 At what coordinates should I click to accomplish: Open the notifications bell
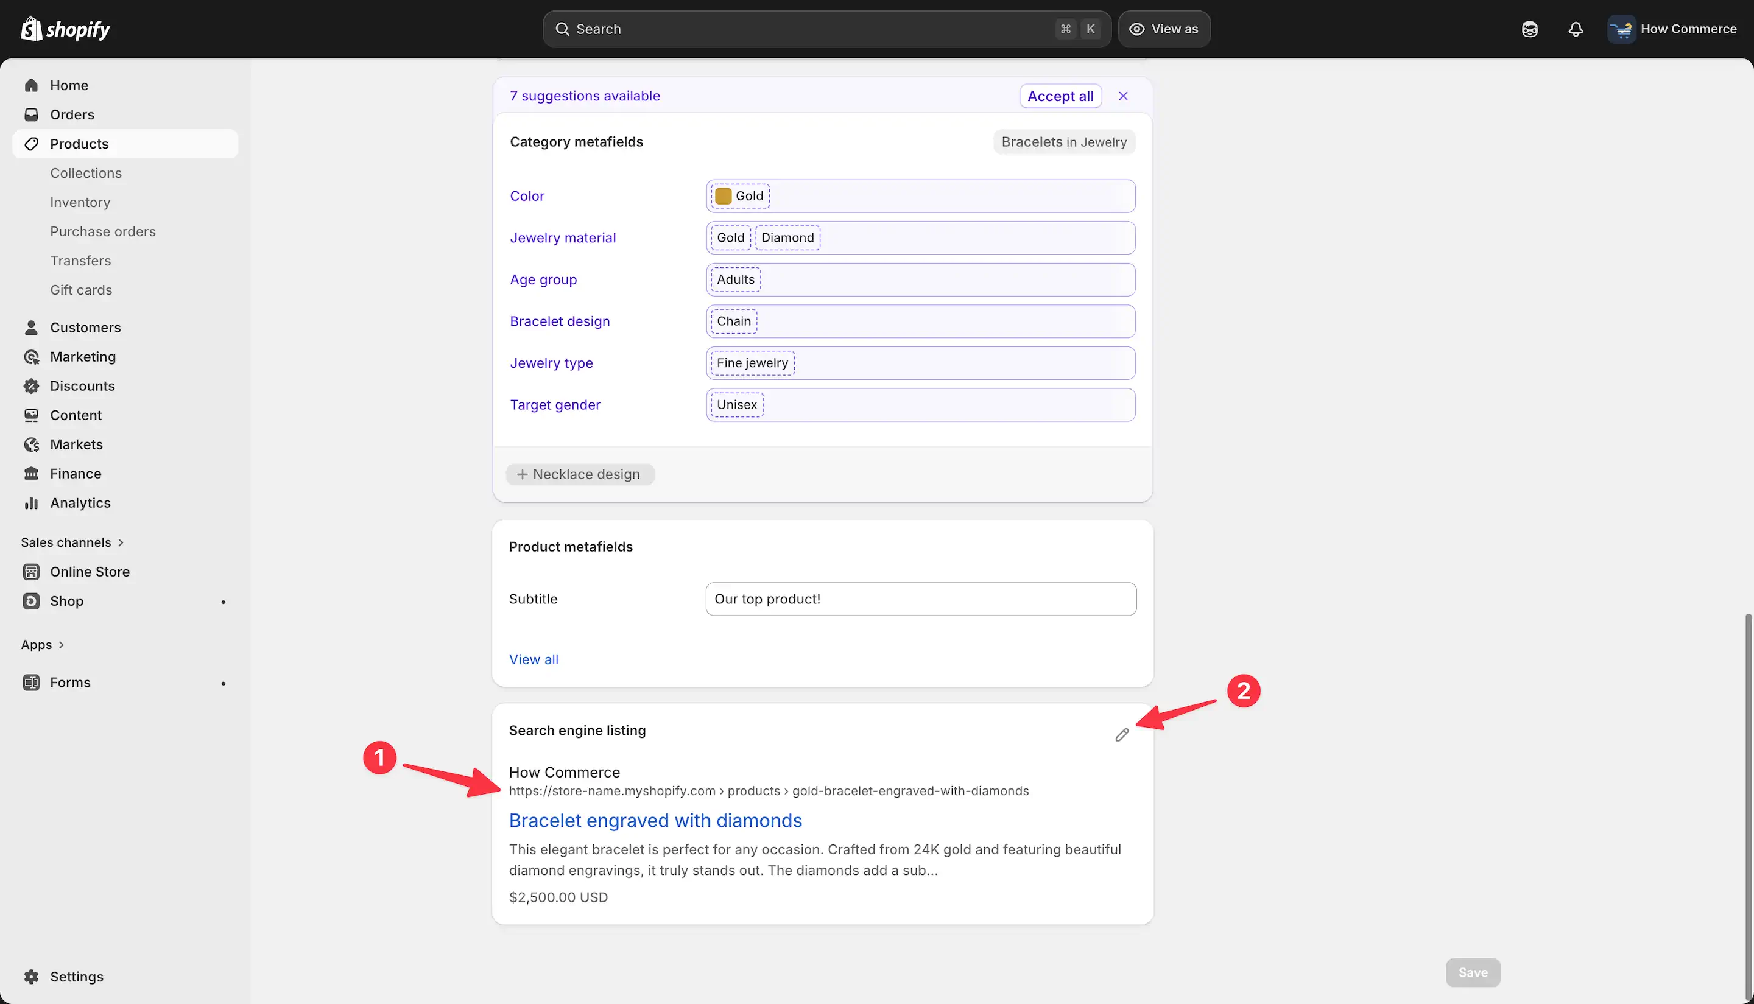click(x=1576, y=29)
